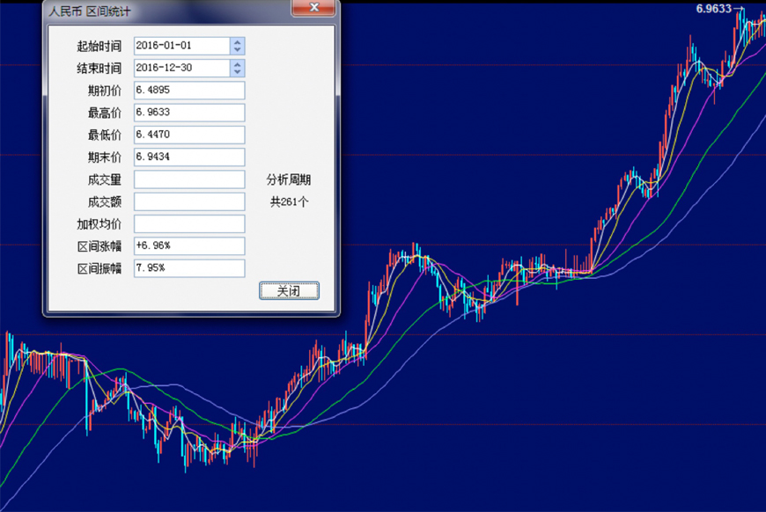
Task: Click the 起始时间 date field
Action: 181,46
